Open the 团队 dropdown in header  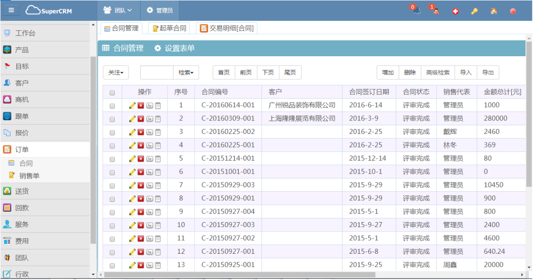click(x=118, y=10)
